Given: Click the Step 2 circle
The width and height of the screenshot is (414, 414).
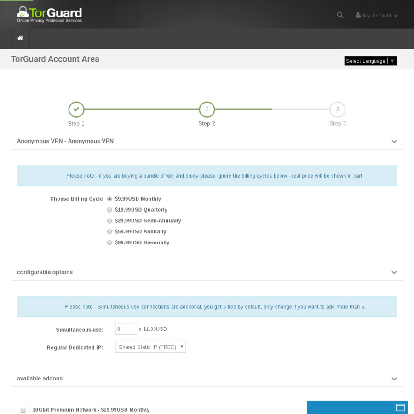Looking at the screenshot, I should point(207,109).
